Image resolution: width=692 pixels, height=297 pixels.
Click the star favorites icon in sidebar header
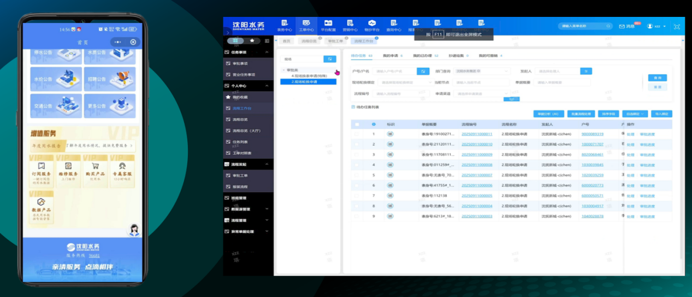[252, 41]
